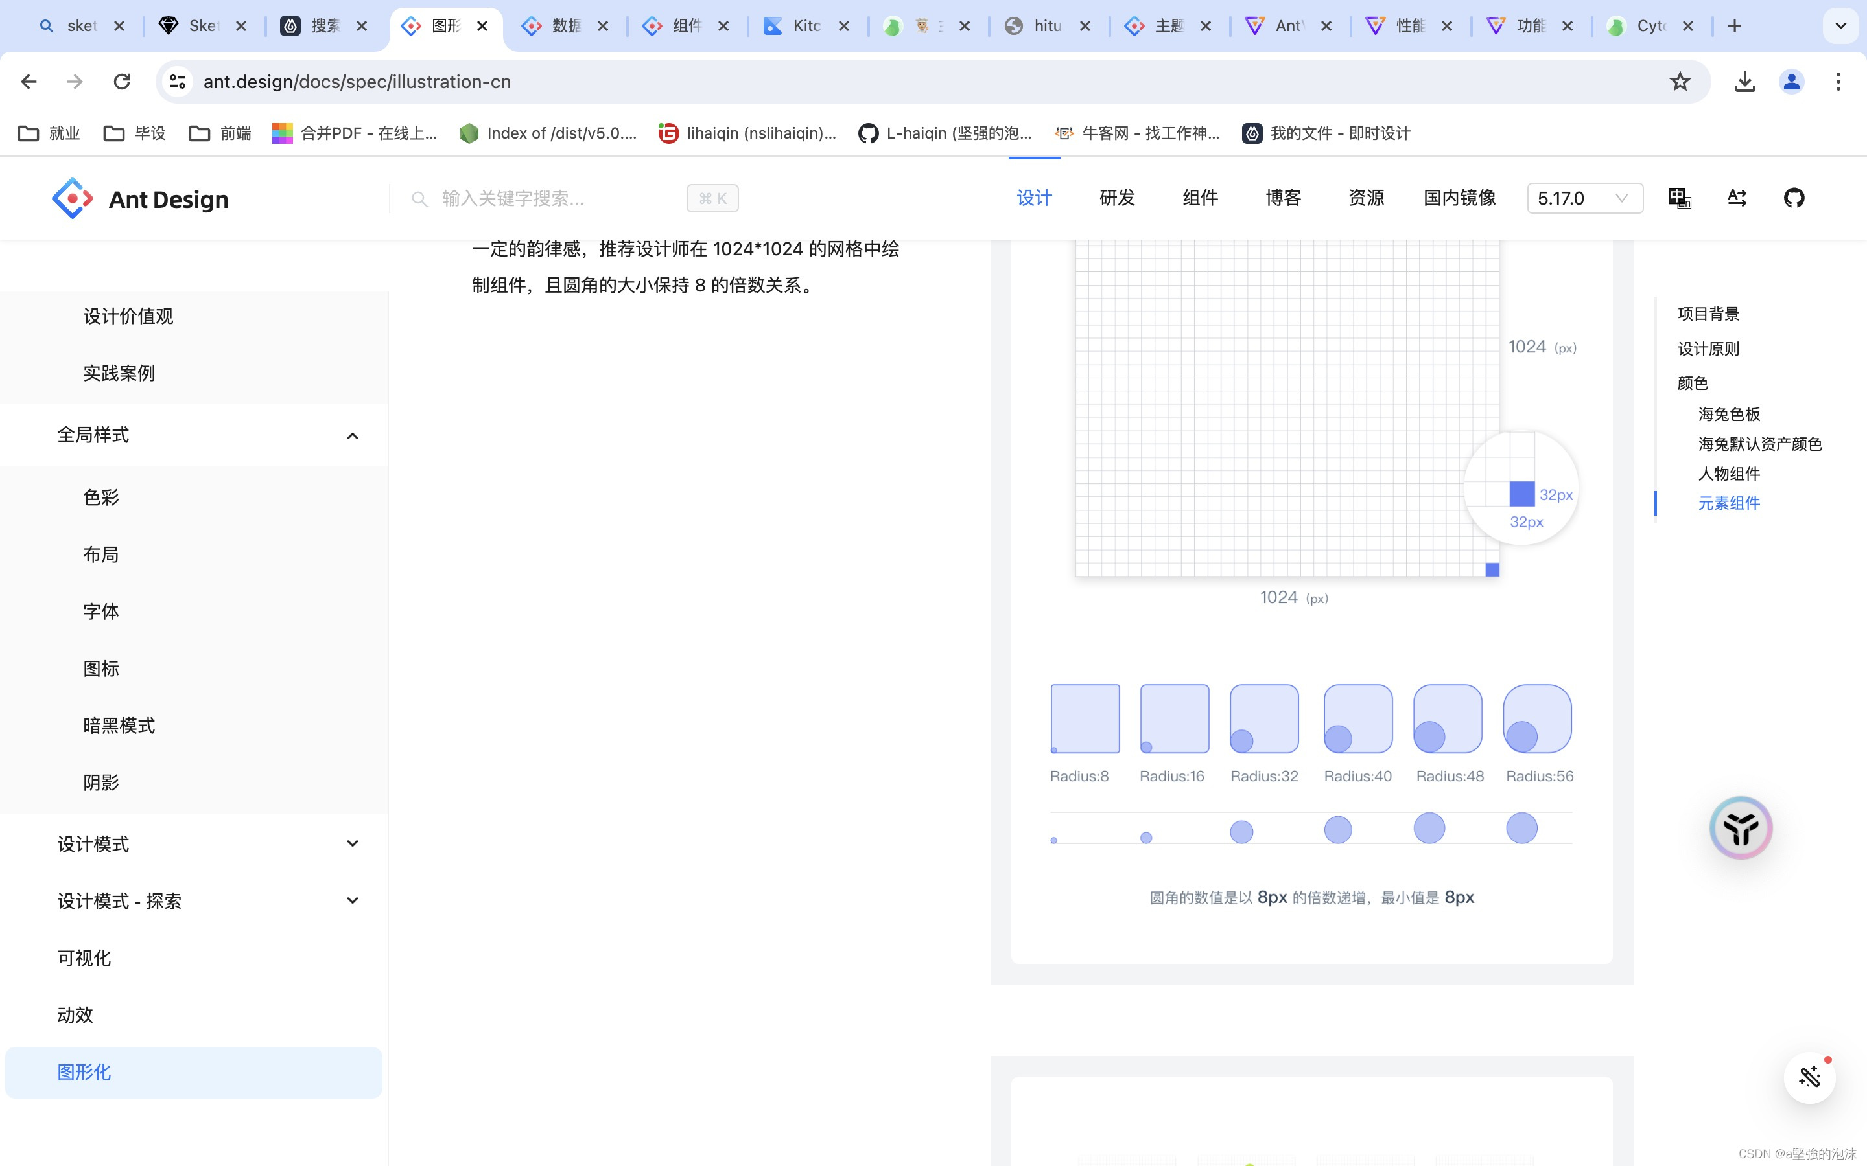The height and width of the screenshot is (1166, 1867).
Task: Switch to the 数据 browser tab
Action: [x=565, y=25]
